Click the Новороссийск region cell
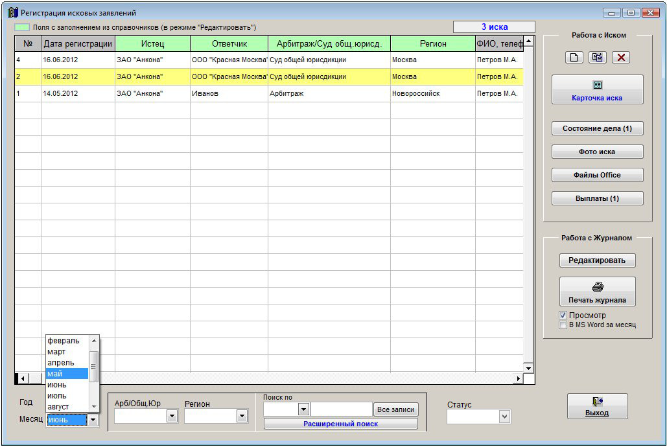Viewport: 667px width, 447px height. (x=433, y=93)
